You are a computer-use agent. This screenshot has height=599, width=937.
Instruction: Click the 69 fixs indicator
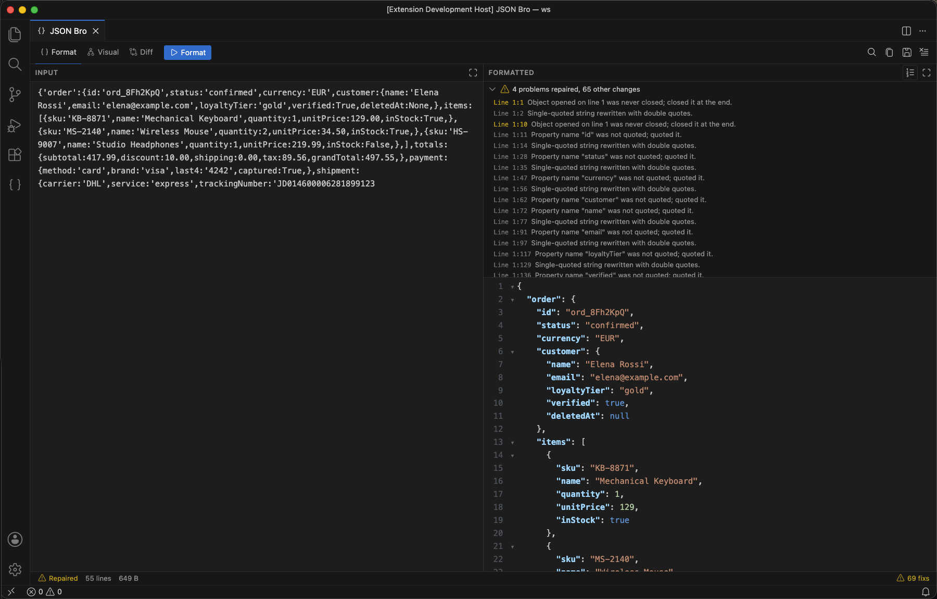tap(913, 578)
